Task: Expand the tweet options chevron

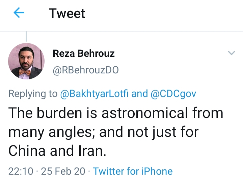Action: (x=231, y=53)
